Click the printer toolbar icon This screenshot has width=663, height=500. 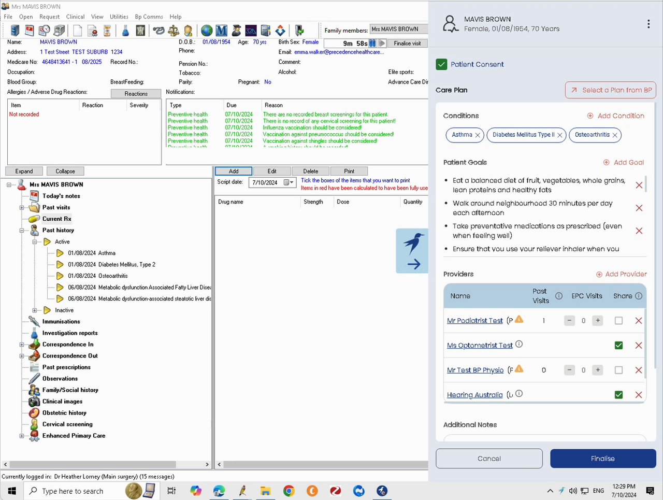pyautogui.click(x=60, y=31)
